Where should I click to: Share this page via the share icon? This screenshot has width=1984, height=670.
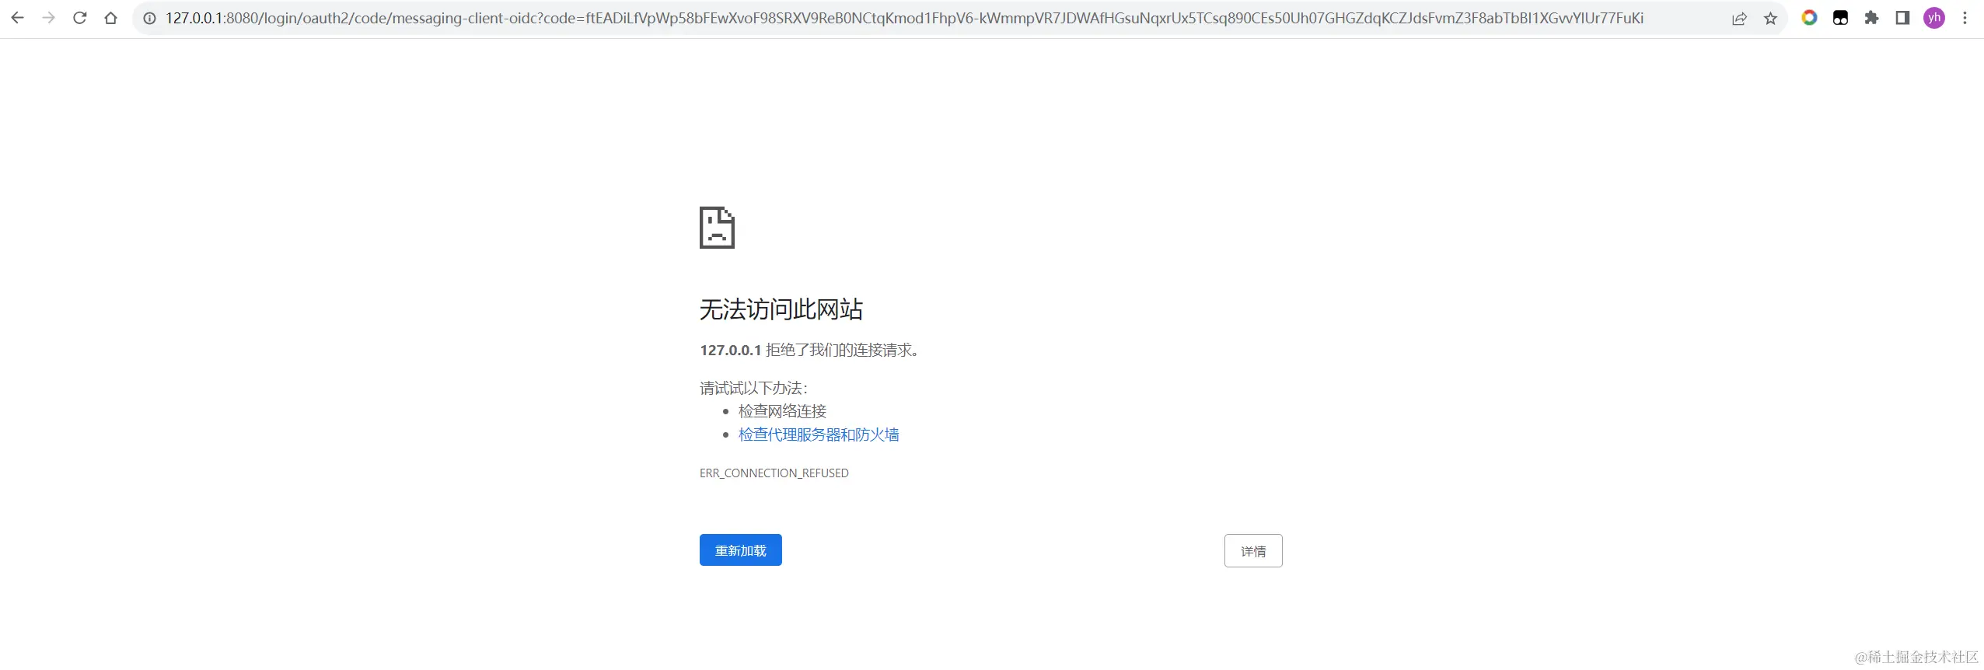pos(1740,18)
